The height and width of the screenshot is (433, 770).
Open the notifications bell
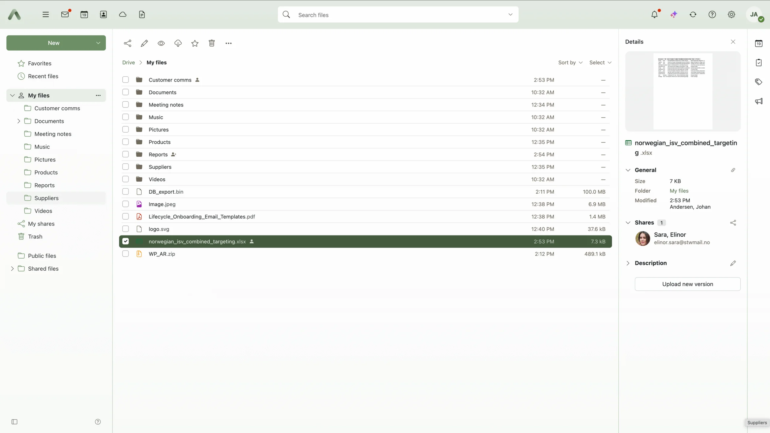(x=654, y=14)
